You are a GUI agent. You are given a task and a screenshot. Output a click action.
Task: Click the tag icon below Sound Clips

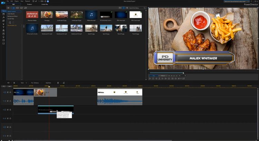[10, 22]
